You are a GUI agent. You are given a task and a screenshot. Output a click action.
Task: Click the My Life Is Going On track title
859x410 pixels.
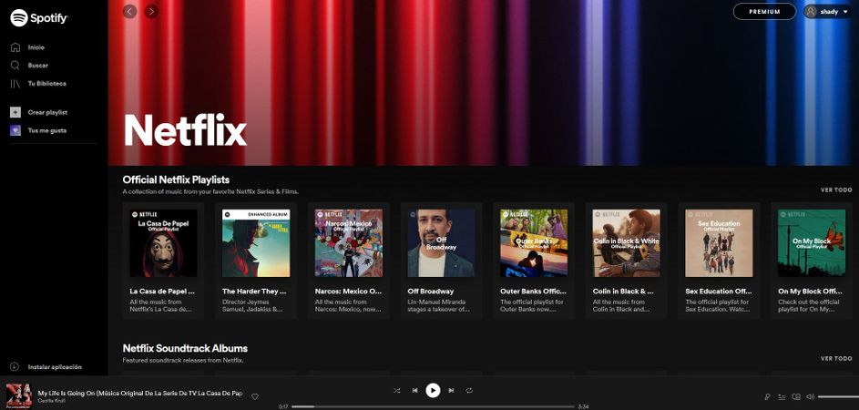click(140, 393)
